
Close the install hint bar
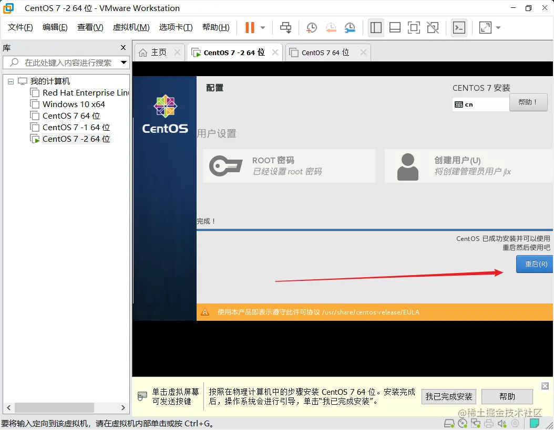[x=545, y=386]
